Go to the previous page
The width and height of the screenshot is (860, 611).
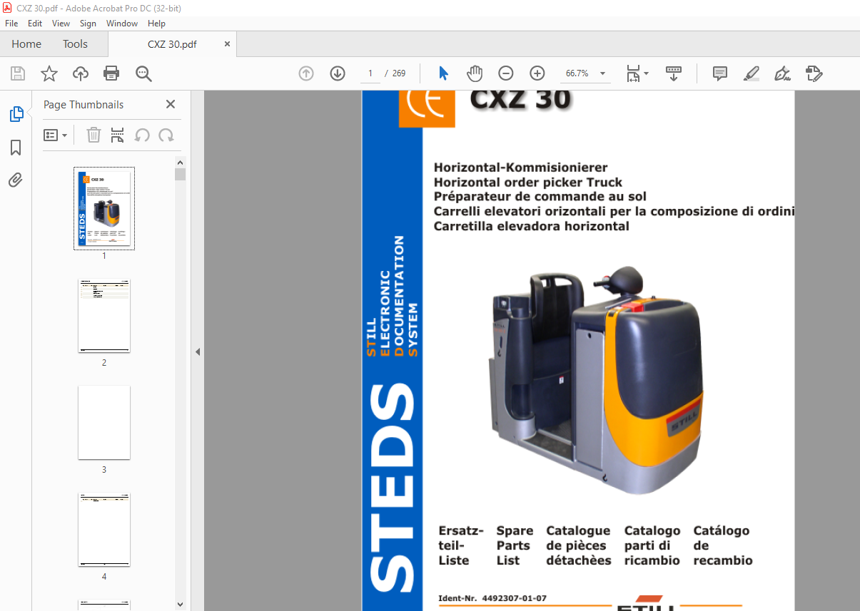[x=306, y=73]
